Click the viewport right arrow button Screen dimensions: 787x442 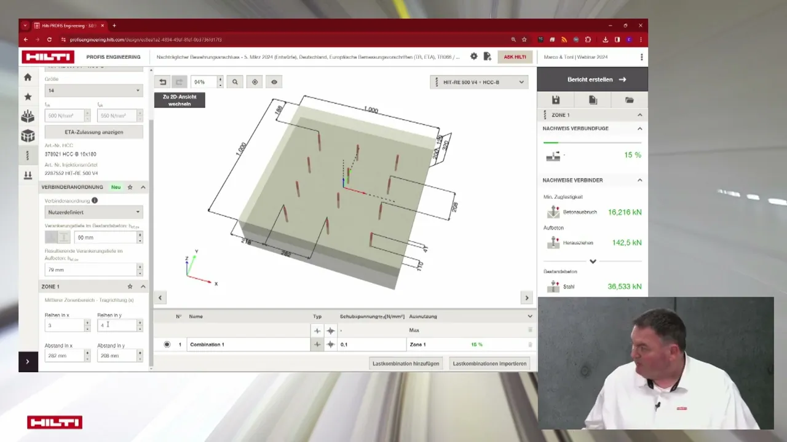pyautogui.click(x=526, y=298)
